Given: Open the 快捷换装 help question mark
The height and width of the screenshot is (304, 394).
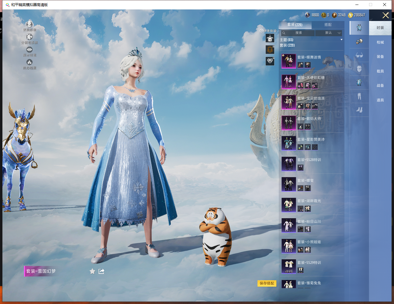Looking at the screenshot, I should pyautogui.click(x=261, y=31).
